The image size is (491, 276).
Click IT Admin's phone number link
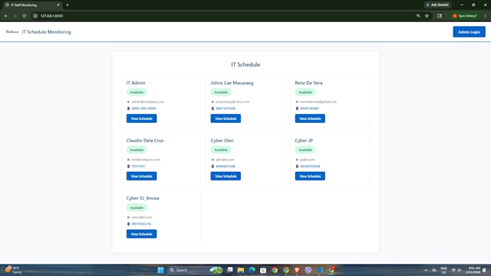(144, 108)
